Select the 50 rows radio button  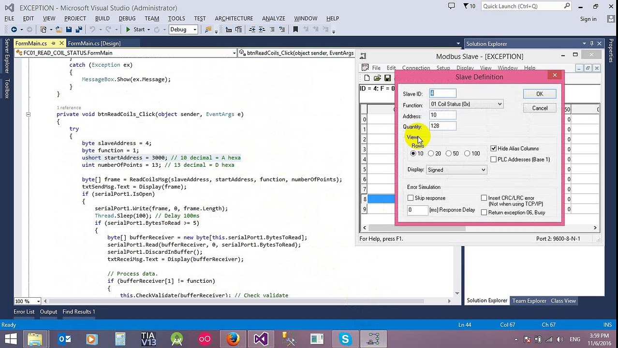[449, 153]
